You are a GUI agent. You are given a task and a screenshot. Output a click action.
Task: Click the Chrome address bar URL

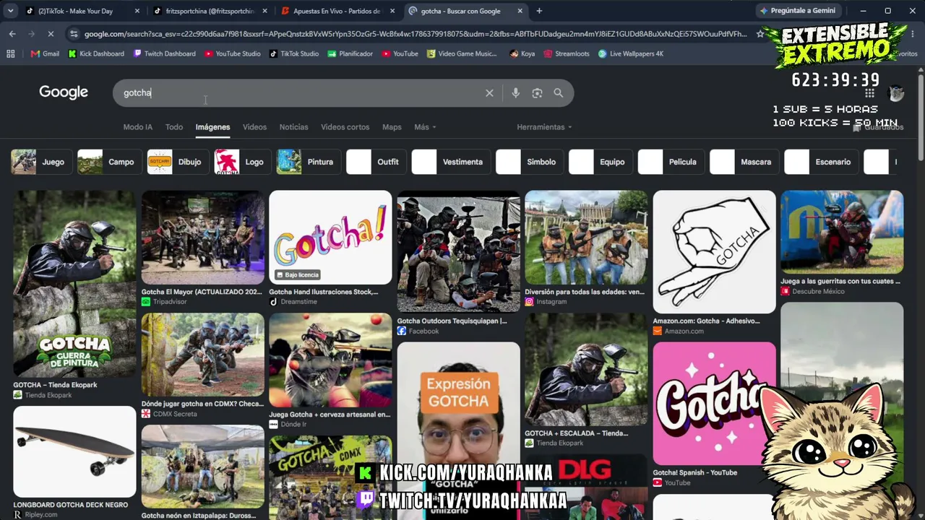416,34
